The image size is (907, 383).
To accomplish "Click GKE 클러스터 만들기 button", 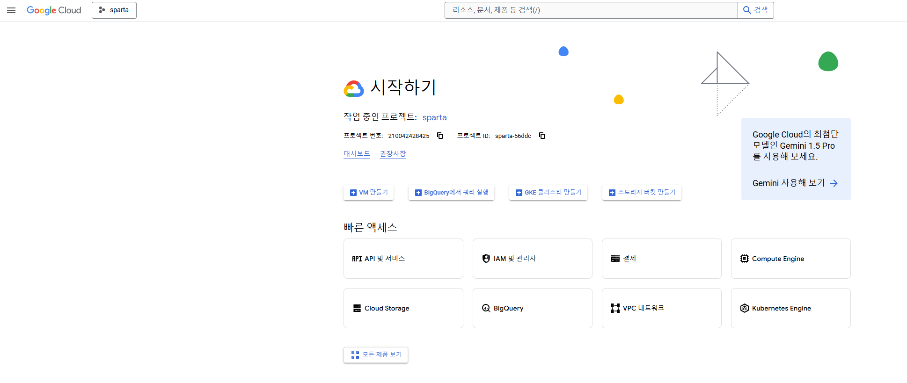I will pos(548,193).
